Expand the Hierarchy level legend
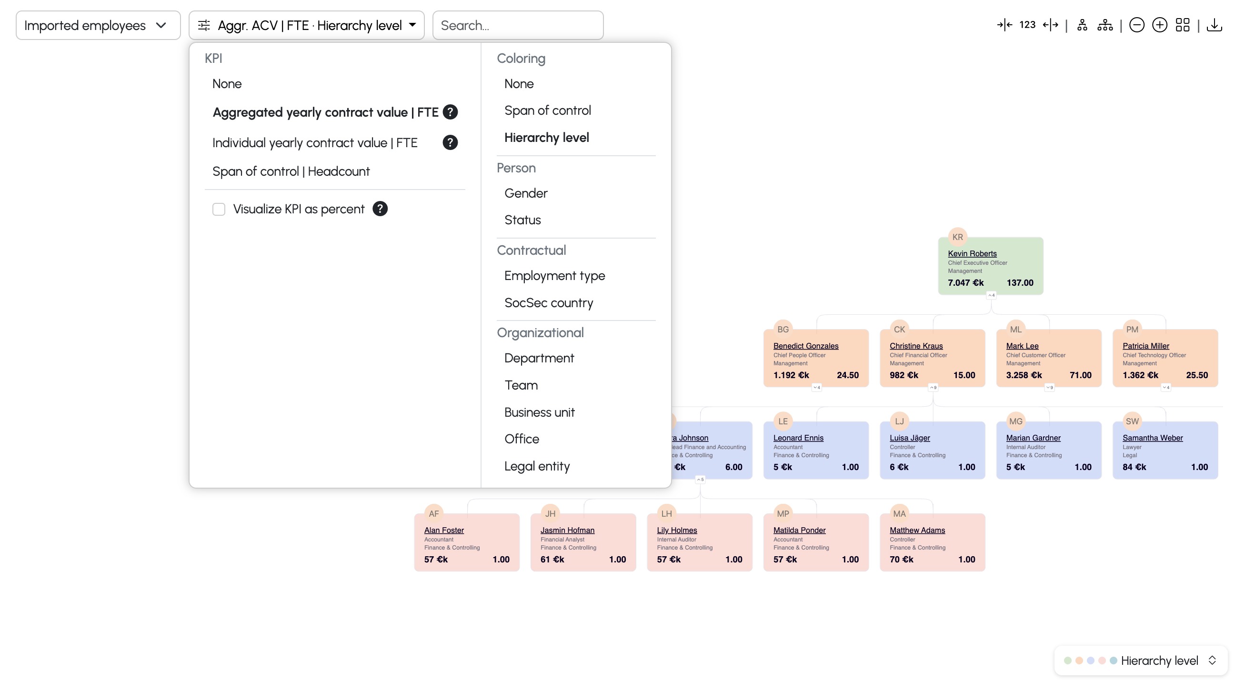1245x681 pixels. (1212, 660)
